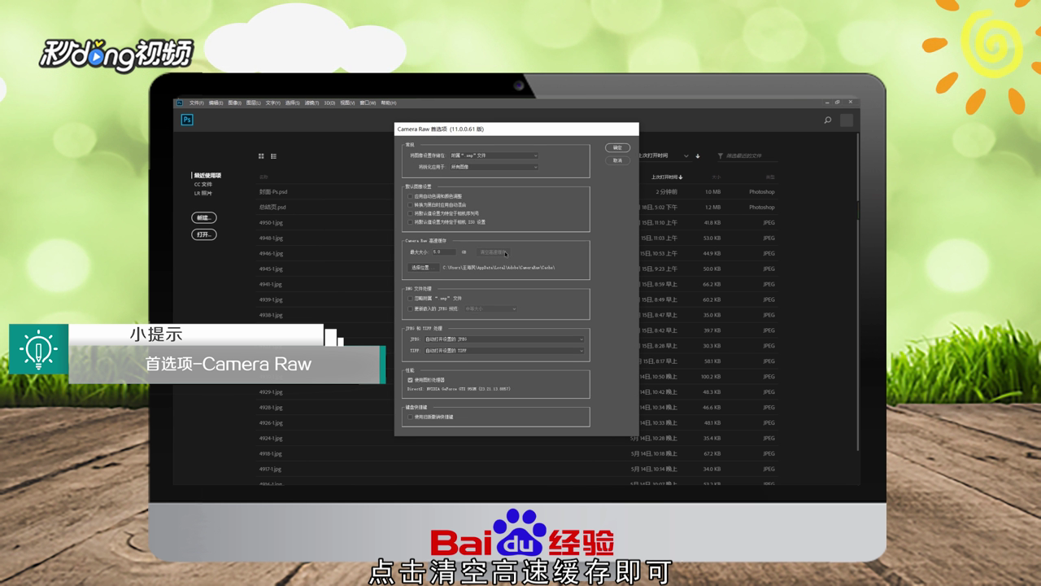Toggle 应用自动色调和颜色调整 checkbox
Image resolution: width=1041 pixels, height=586 pixels.
(411, 196)
